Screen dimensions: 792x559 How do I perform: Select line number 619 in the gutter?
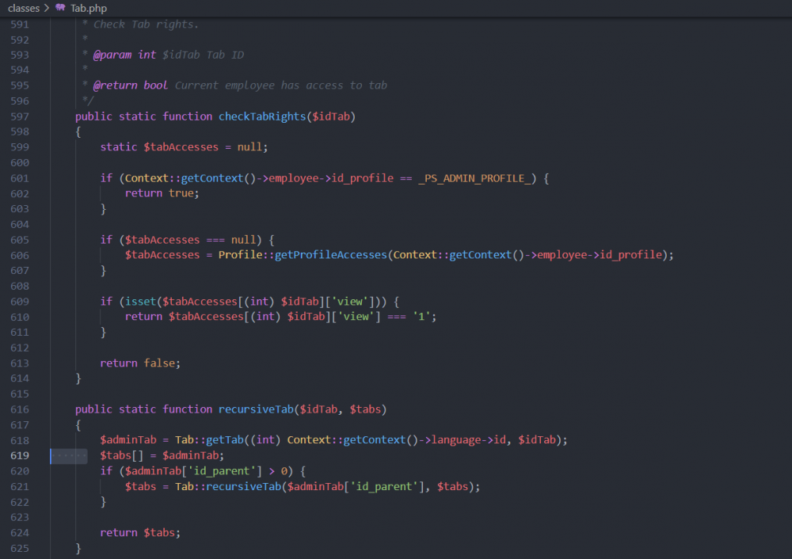tap(20, 455)
